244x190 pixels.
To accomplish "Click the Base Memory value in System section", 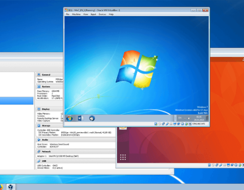I will pyautogui.click(x=55, y=91).
